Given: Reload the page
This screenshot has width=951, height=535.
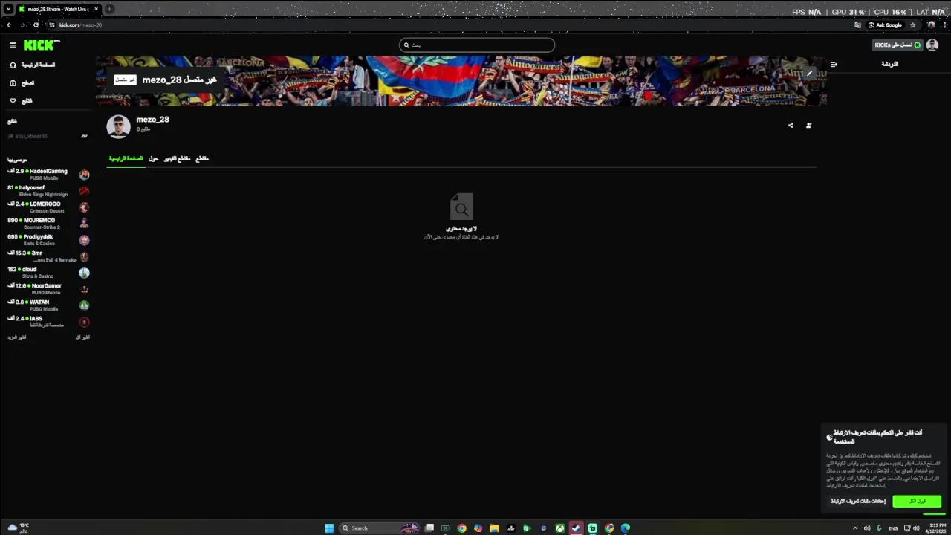Looking at the screenshot, I should coord(36,25).
